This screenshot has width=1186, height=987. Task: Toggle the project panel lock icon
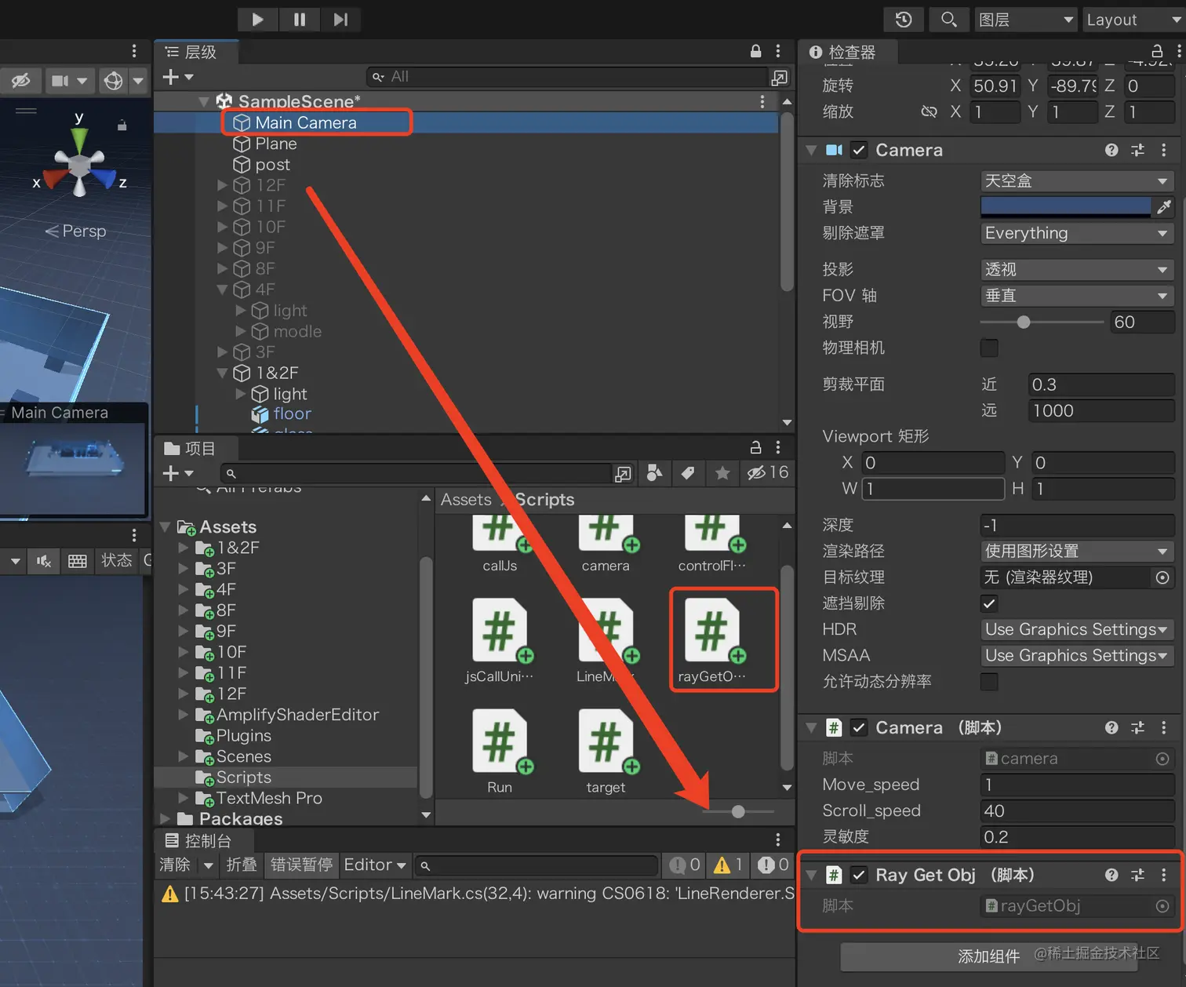pyautogui.click(x=755, y=447)
